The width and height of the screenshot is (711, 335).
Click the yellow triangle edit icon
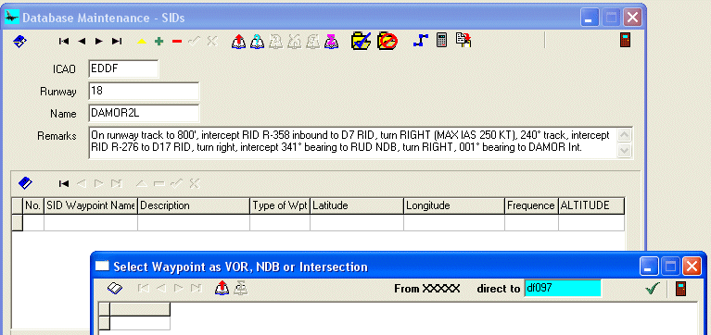tap(142, 42)
